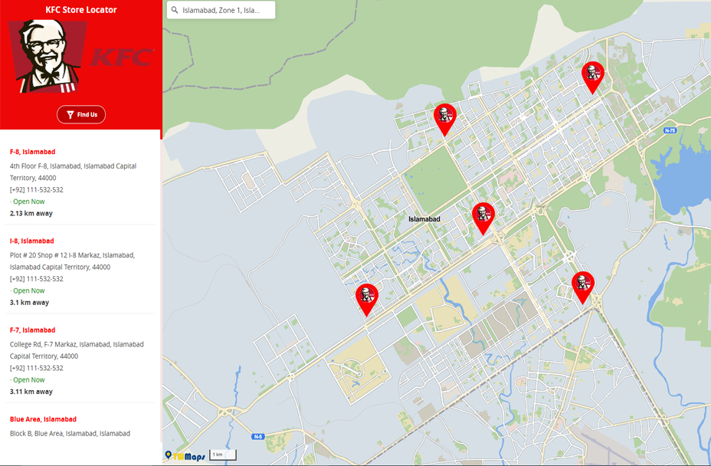The image size is (711, 466).
Task: Select the southeastern KFC pin at the interchange
Action: pyautogui.click(x=583, y=285)
